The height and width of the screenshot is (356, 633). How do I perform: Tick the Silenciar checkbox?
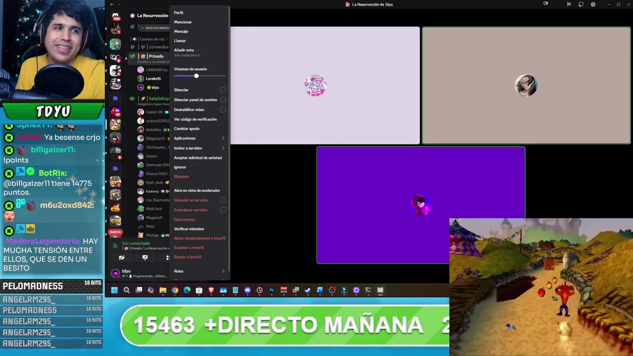223,90
